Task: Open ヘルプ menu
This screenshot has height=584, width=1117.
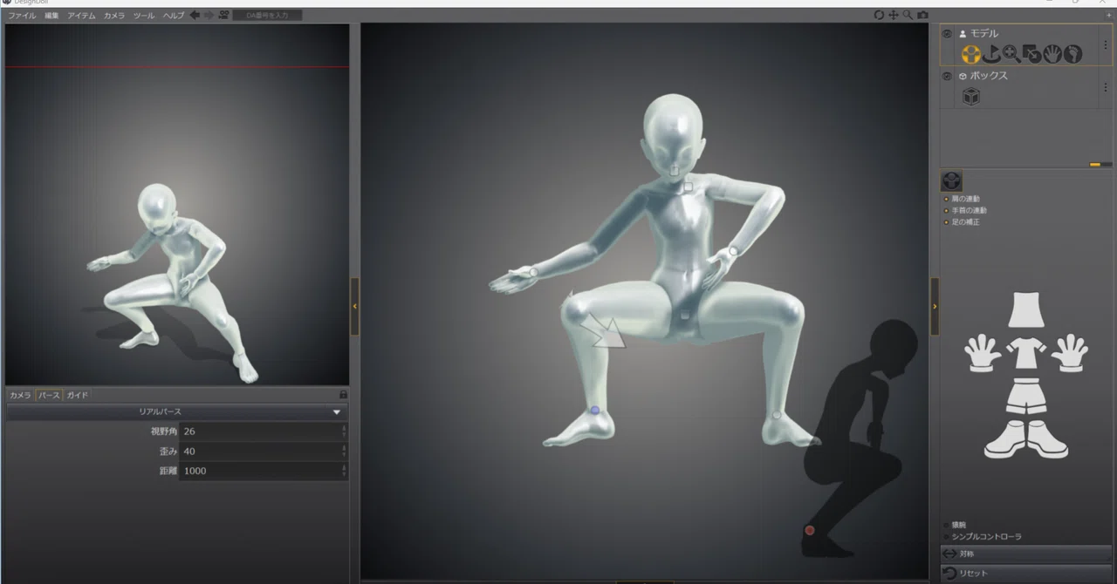Action: 173,16
